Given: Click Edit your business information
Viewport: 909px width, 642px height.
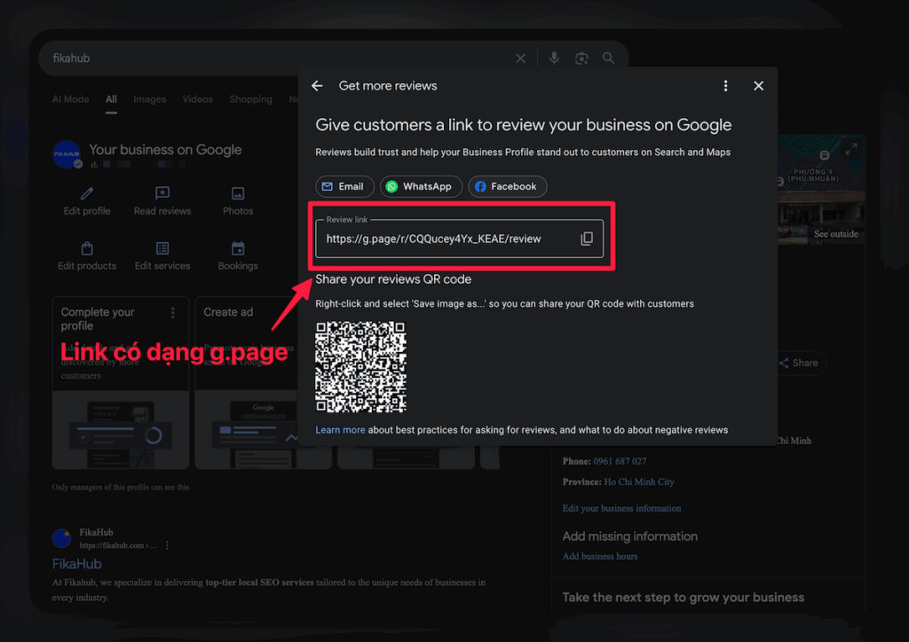Looking at the screenshot, I should tap(621, 508).
